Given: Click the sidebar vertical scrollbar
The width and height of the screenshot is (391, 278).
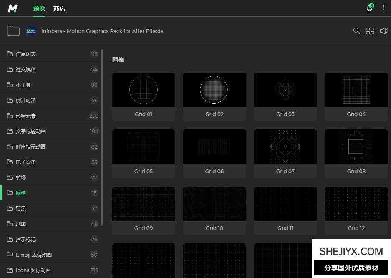Looking at the screenshot, I should point(102,138).
